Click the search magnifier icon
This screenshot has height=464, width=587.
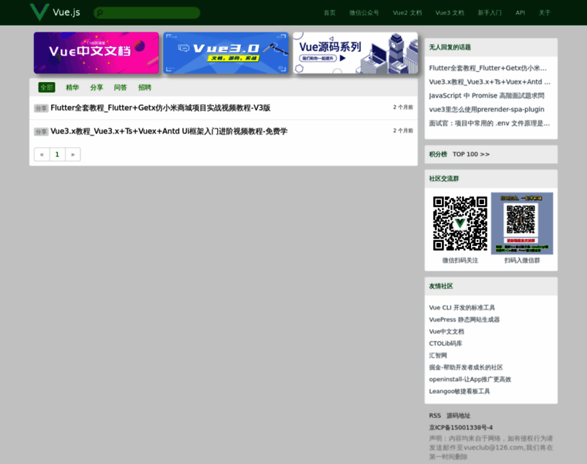pos(100,13)
